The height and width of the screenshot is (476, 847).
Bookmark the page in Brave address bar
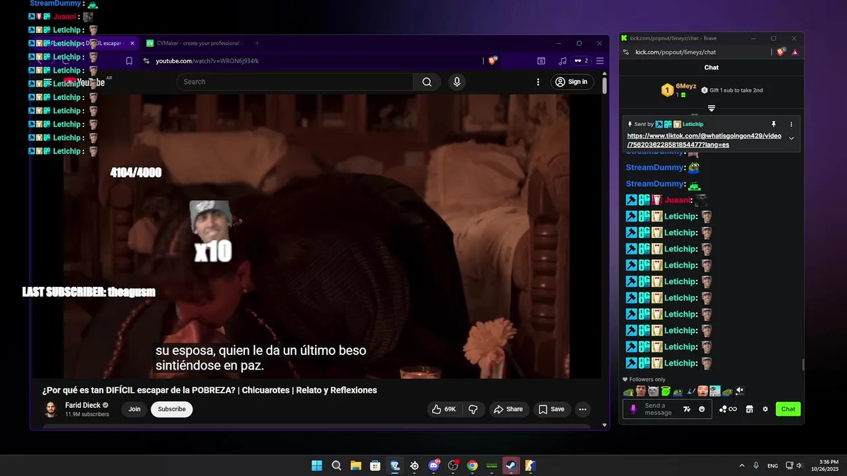coord(129,61)
